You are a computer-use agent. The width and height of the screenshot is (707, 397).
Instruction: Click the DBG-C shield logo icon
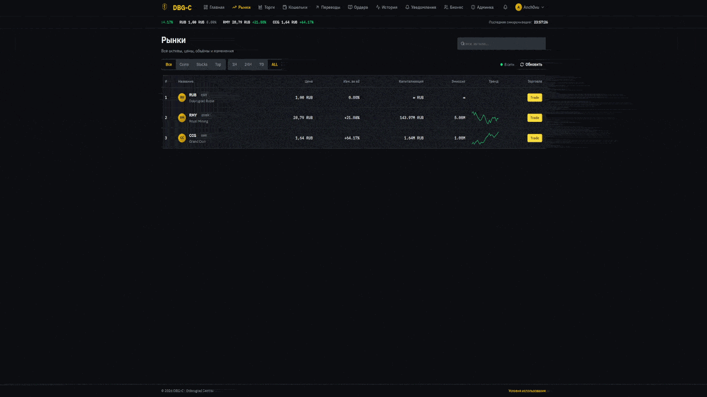point(165,7)
